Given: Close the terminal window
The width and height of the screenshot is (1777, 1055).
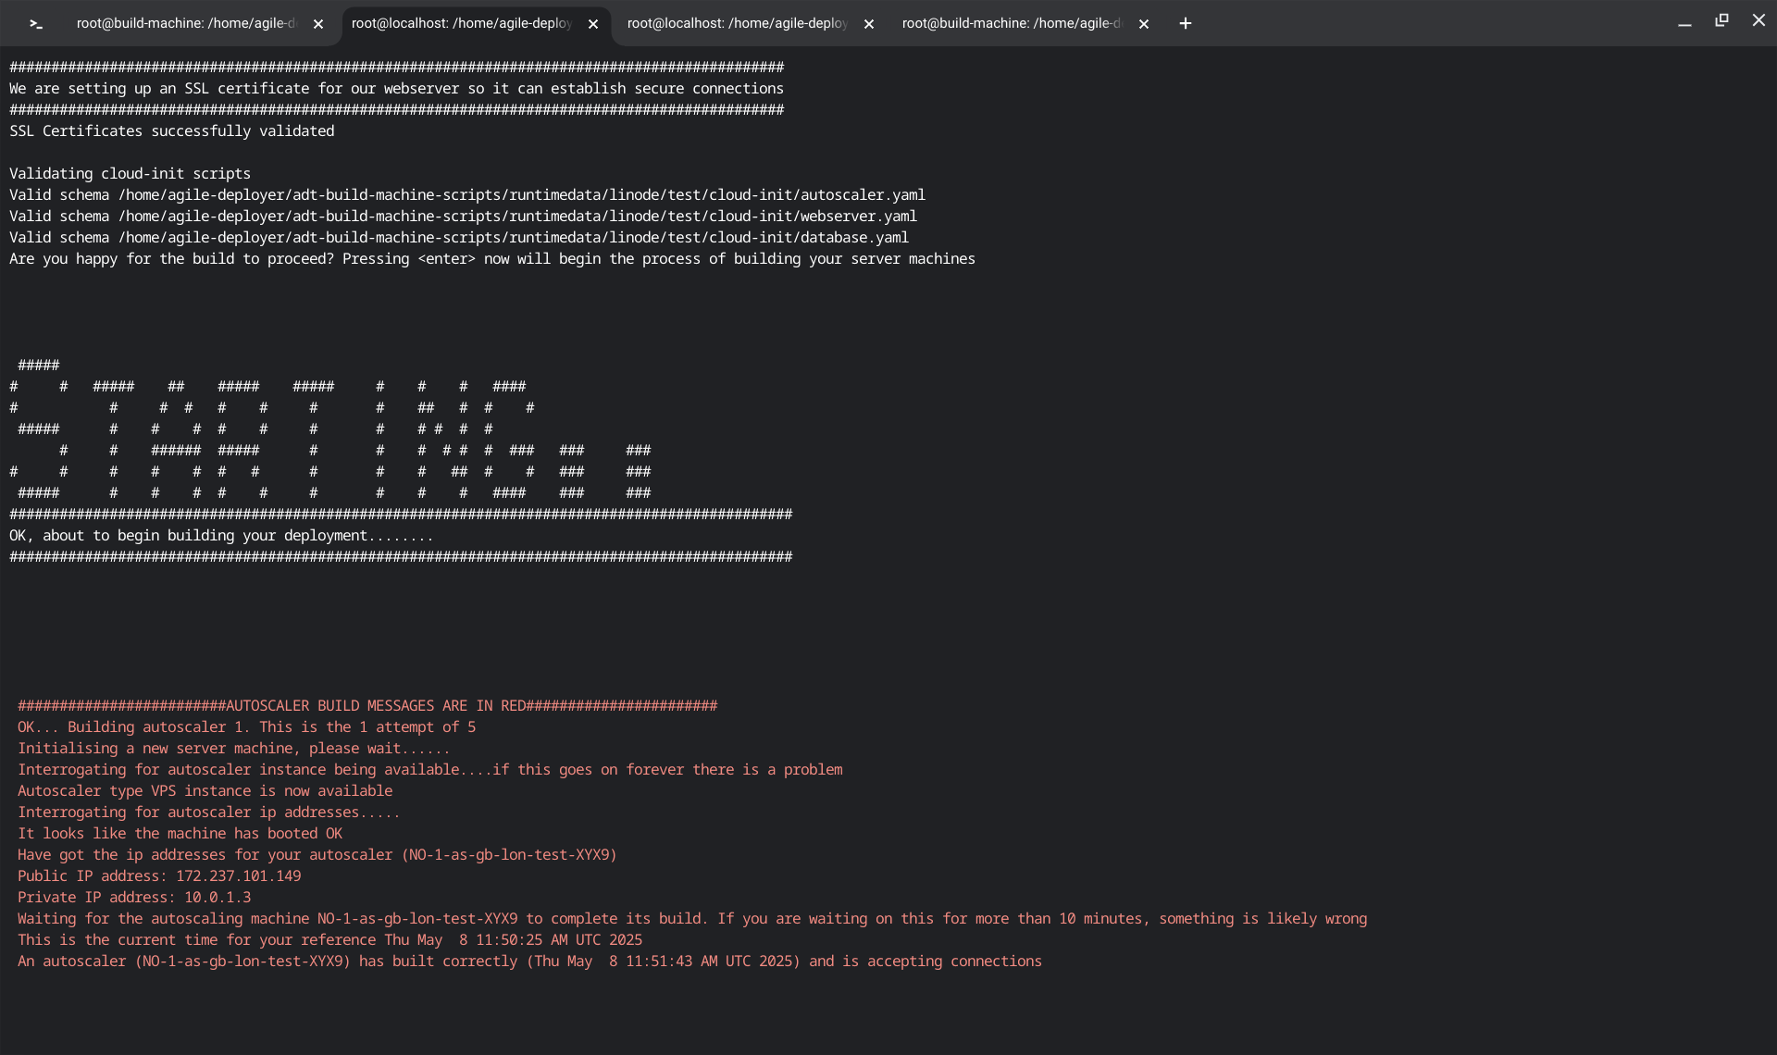Looking at the screenshot, I should point(1758,20).
